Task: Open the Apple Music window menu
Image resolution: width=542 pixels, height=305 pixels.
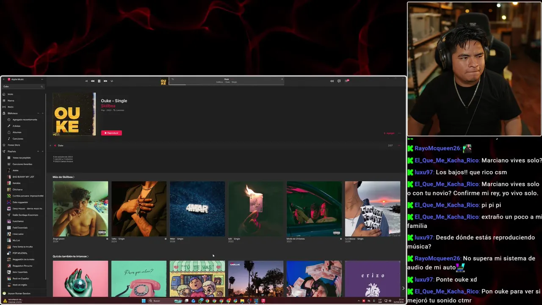Action: point(42,79)
